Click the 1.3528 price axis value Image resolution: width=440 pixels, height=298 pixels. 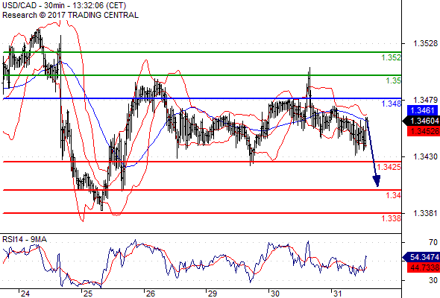(x=425, y=43)
